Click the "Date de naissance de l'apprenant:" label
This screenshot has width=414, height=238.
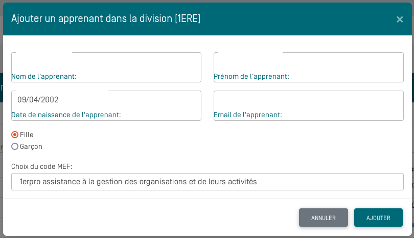(x=66, y=115)
